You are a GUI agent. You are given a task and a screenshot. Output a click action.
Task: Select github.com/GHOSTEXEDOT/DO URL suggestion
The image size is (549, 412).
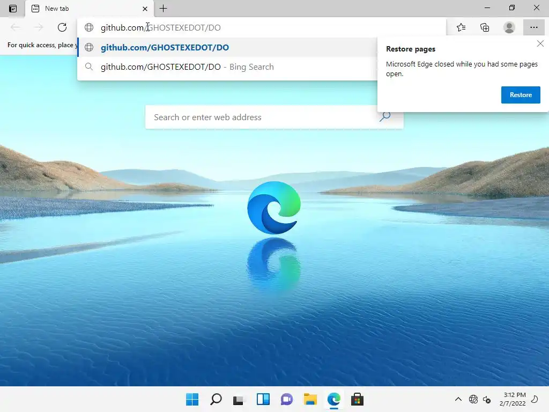click(227, 47)
